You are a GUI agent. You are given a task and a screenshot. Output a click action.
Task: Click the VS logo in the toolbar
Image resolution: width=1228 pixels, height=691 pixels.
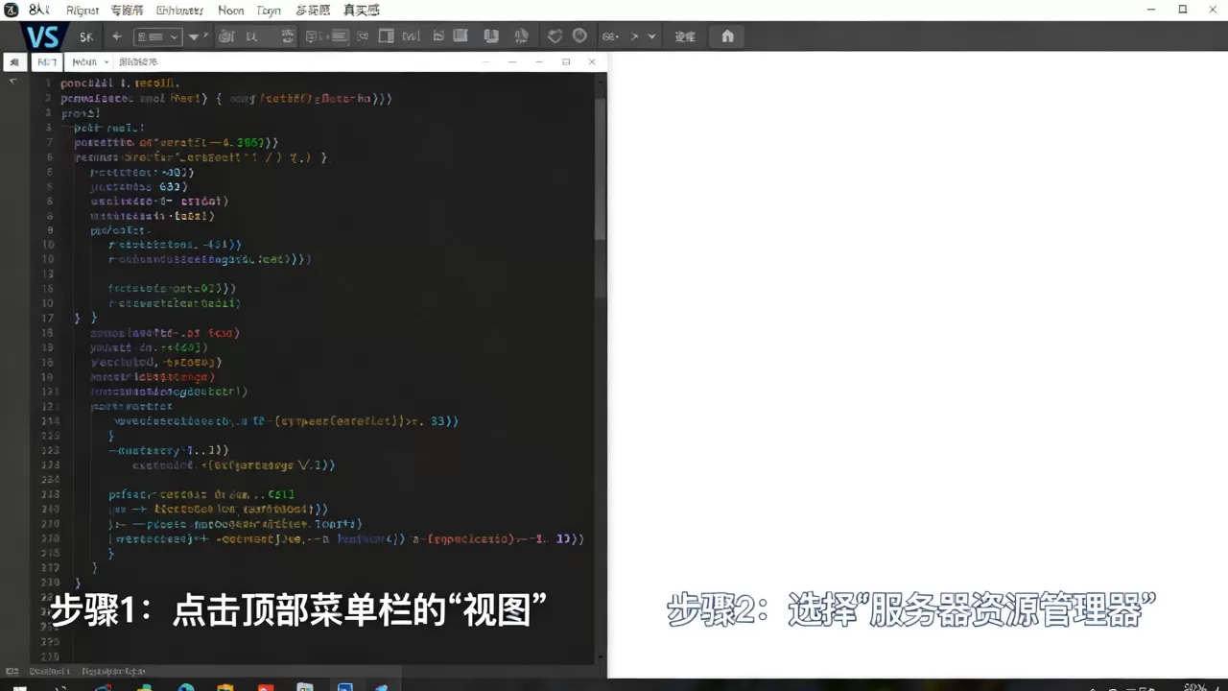click(x=43, y=36)
